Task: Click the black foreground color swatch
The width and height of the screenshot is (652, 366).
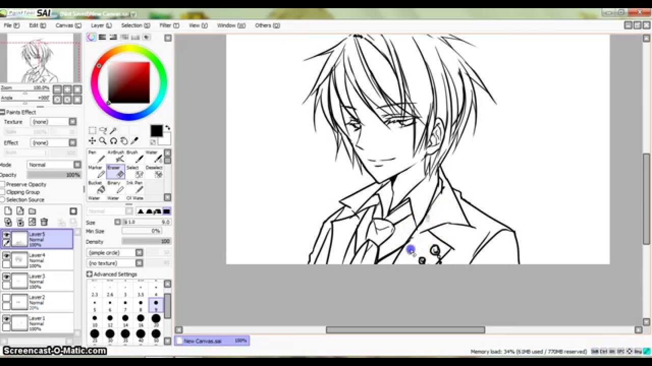Action: tap(156, 131)
